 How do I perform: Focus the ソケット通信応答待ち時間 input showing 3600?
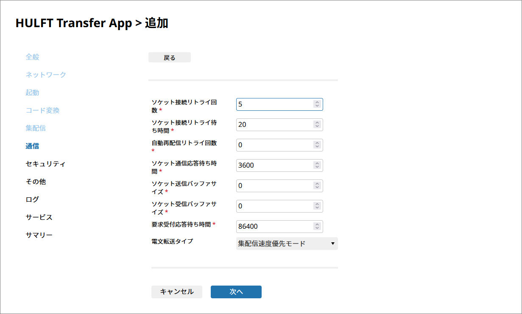(274, 165)
